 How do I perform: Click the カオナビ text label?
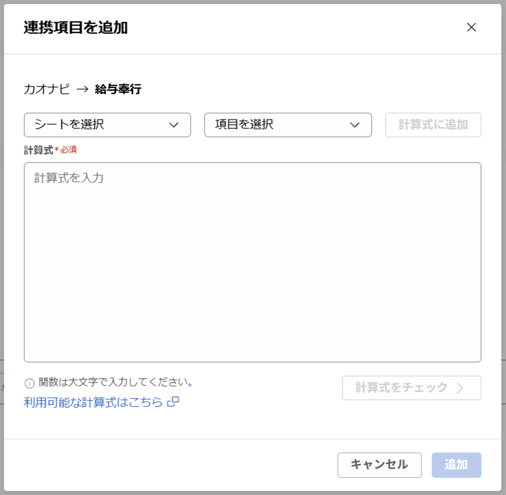[x=47, y=89]
